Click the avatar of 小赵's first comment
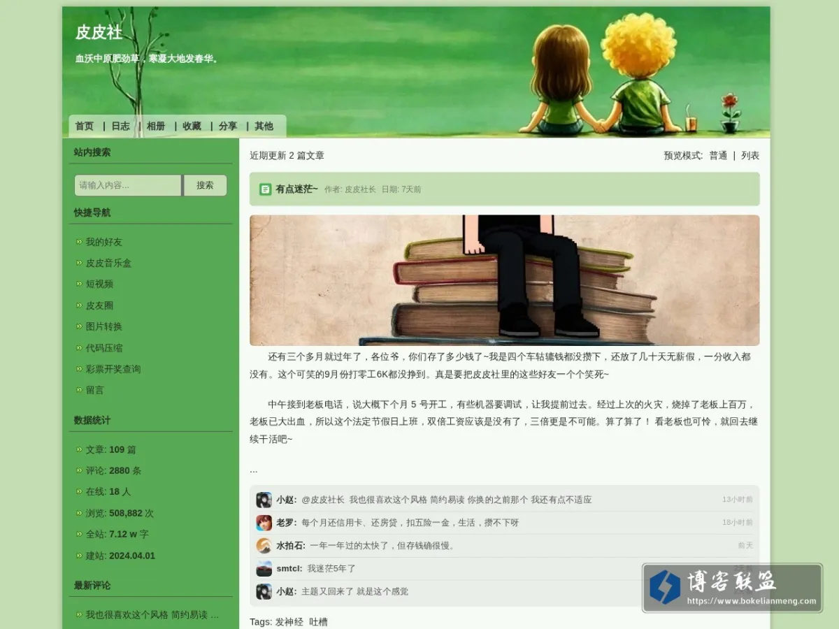The width and height of the screenshot is (839, 629). click(x=264, y=500)
